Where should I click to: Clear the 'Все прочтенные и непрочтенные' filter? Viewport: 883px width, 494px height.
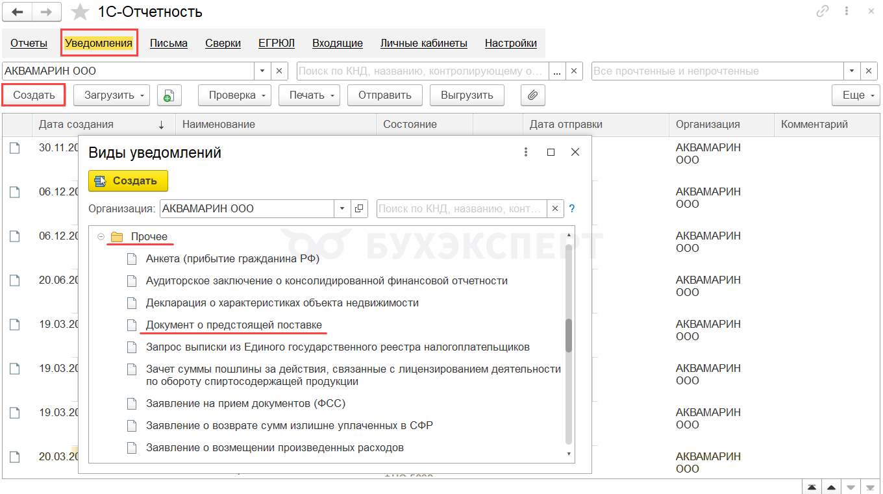869,71
